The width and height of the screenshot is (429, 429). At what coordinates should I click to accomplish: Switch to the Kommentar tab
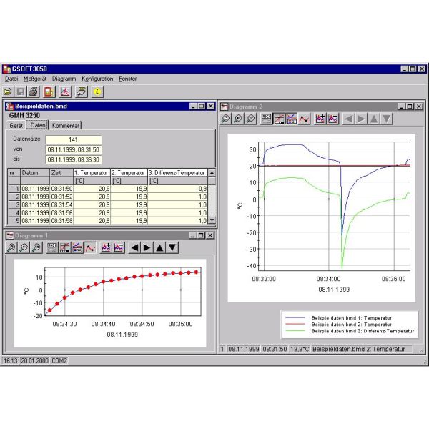tap(65, 126)
